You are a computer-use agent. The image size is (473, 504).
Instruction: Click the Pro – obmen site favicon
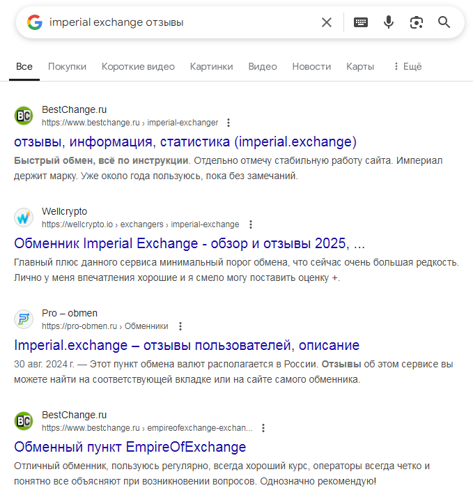click(24, 319)
